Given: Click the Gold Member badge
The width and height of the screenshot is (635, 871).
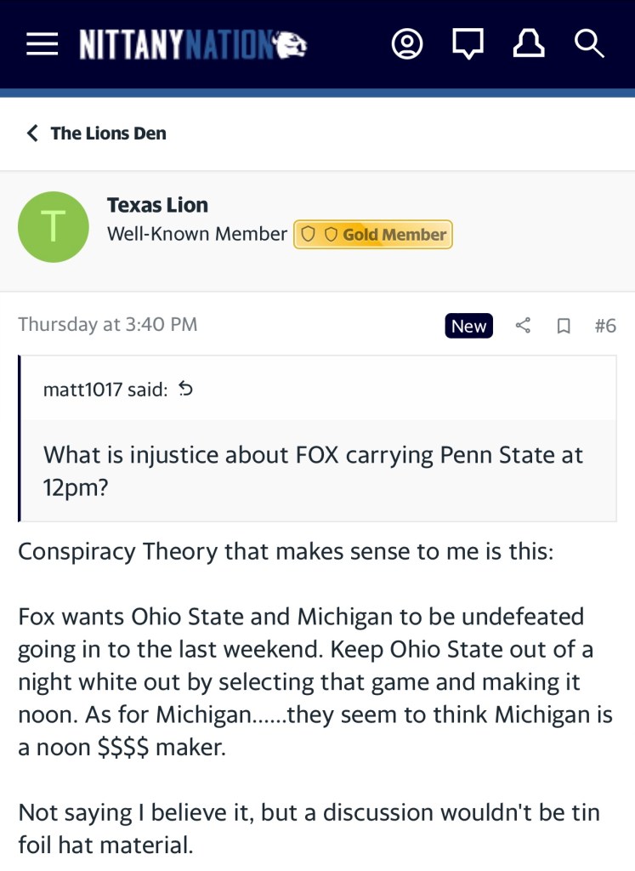Looking at the screenshot, I should click(x=373, y=235).
